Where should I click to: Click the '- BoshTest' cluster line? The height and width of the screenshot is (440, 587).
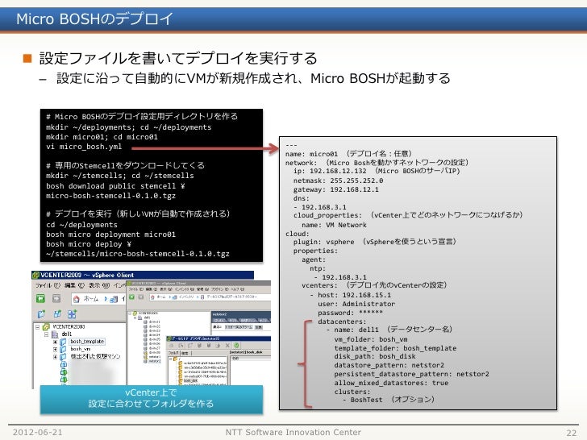coord(389,400)
